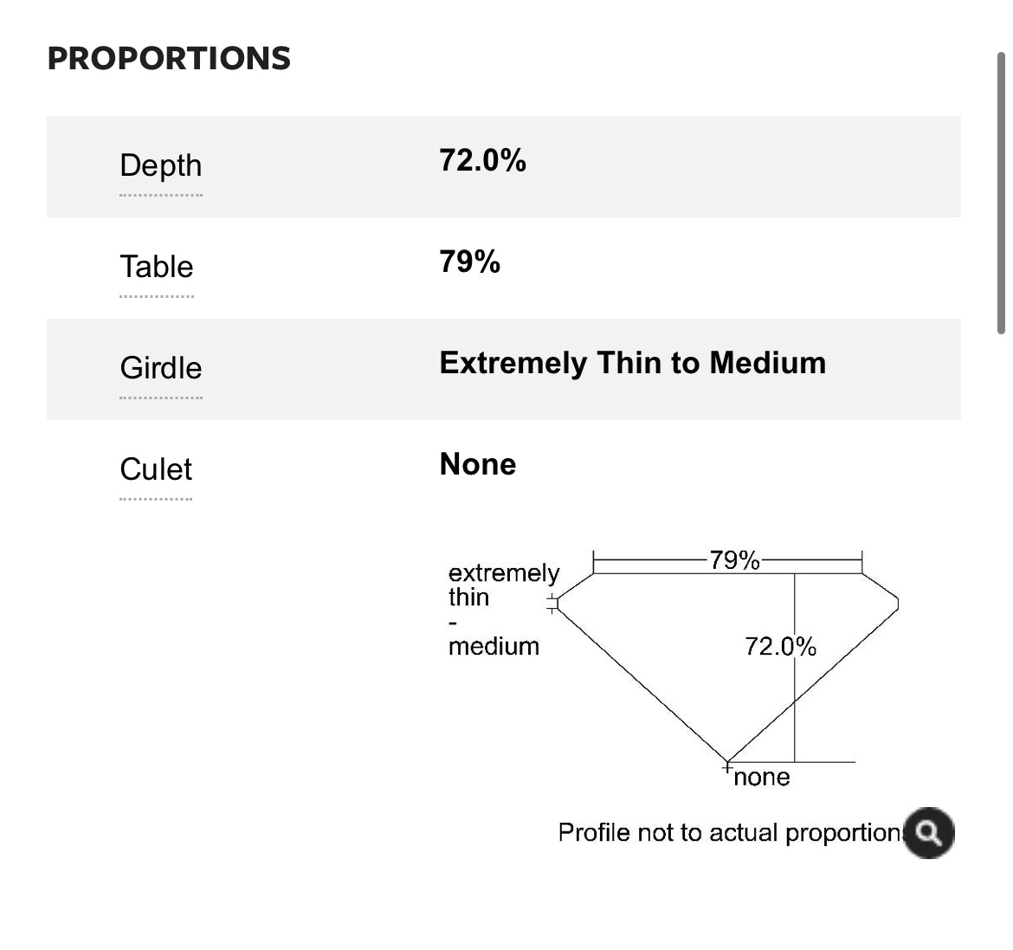Click the Extremely Thin to Medium value
Image resolution: width=1013 pixels, height=950 pixels.
[x=632, y=363]
